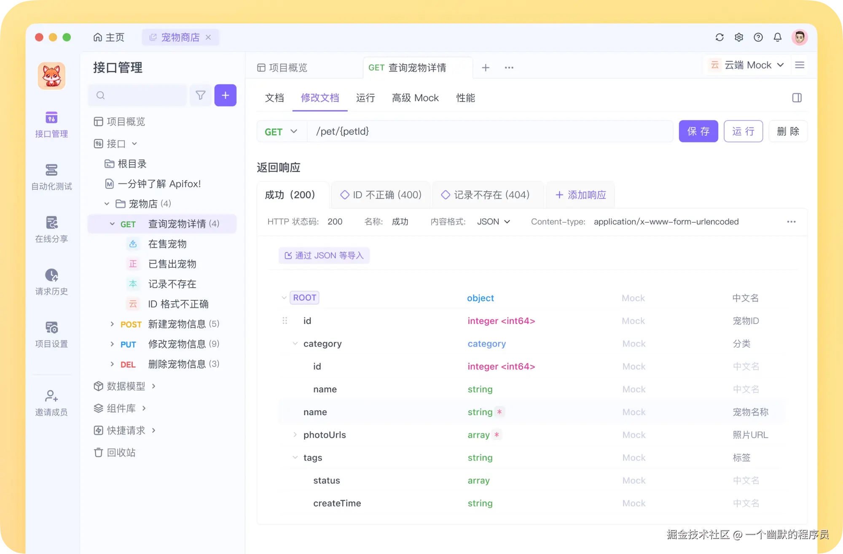Click the filter icon above the API list
The height and width of the screenshot is (554, 843).
200,95
